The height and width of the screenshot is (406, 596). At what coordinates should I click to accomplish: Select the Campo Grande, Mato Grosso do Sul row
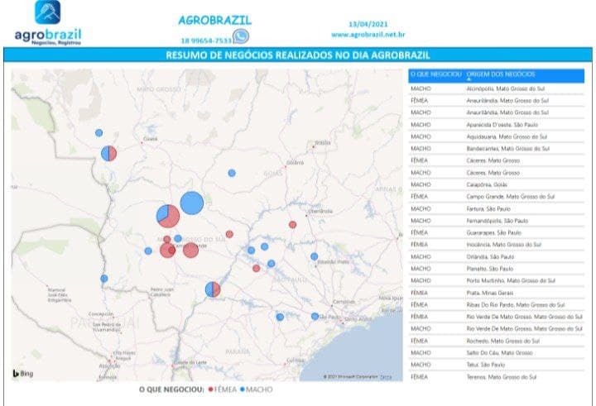(x=497, y=197)
